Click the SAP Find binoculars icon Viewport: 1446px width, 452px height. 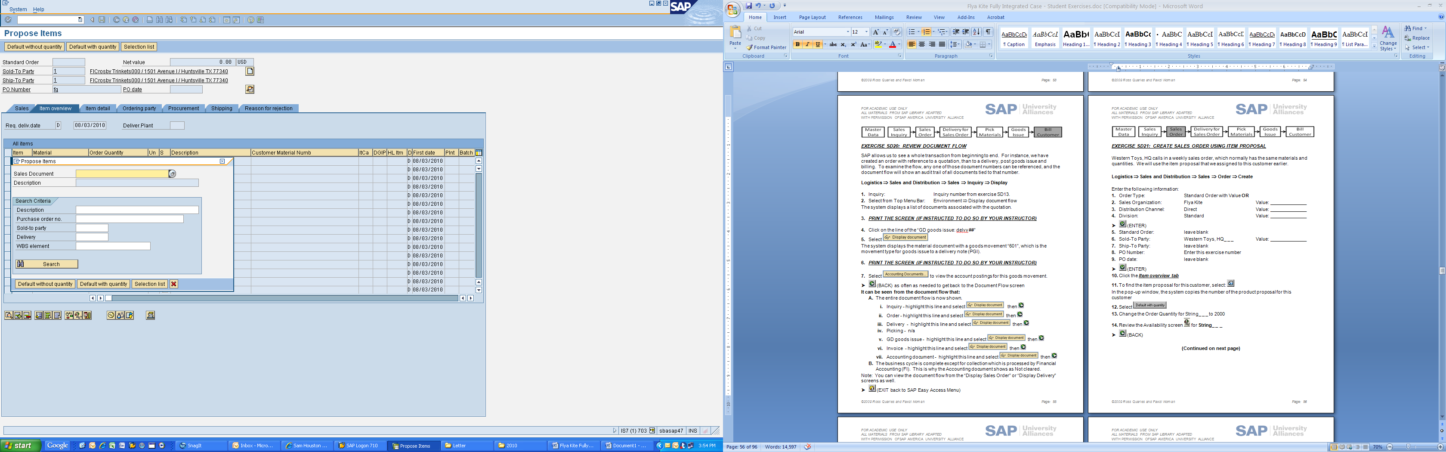pyautogui.click(x=159, y=20)
